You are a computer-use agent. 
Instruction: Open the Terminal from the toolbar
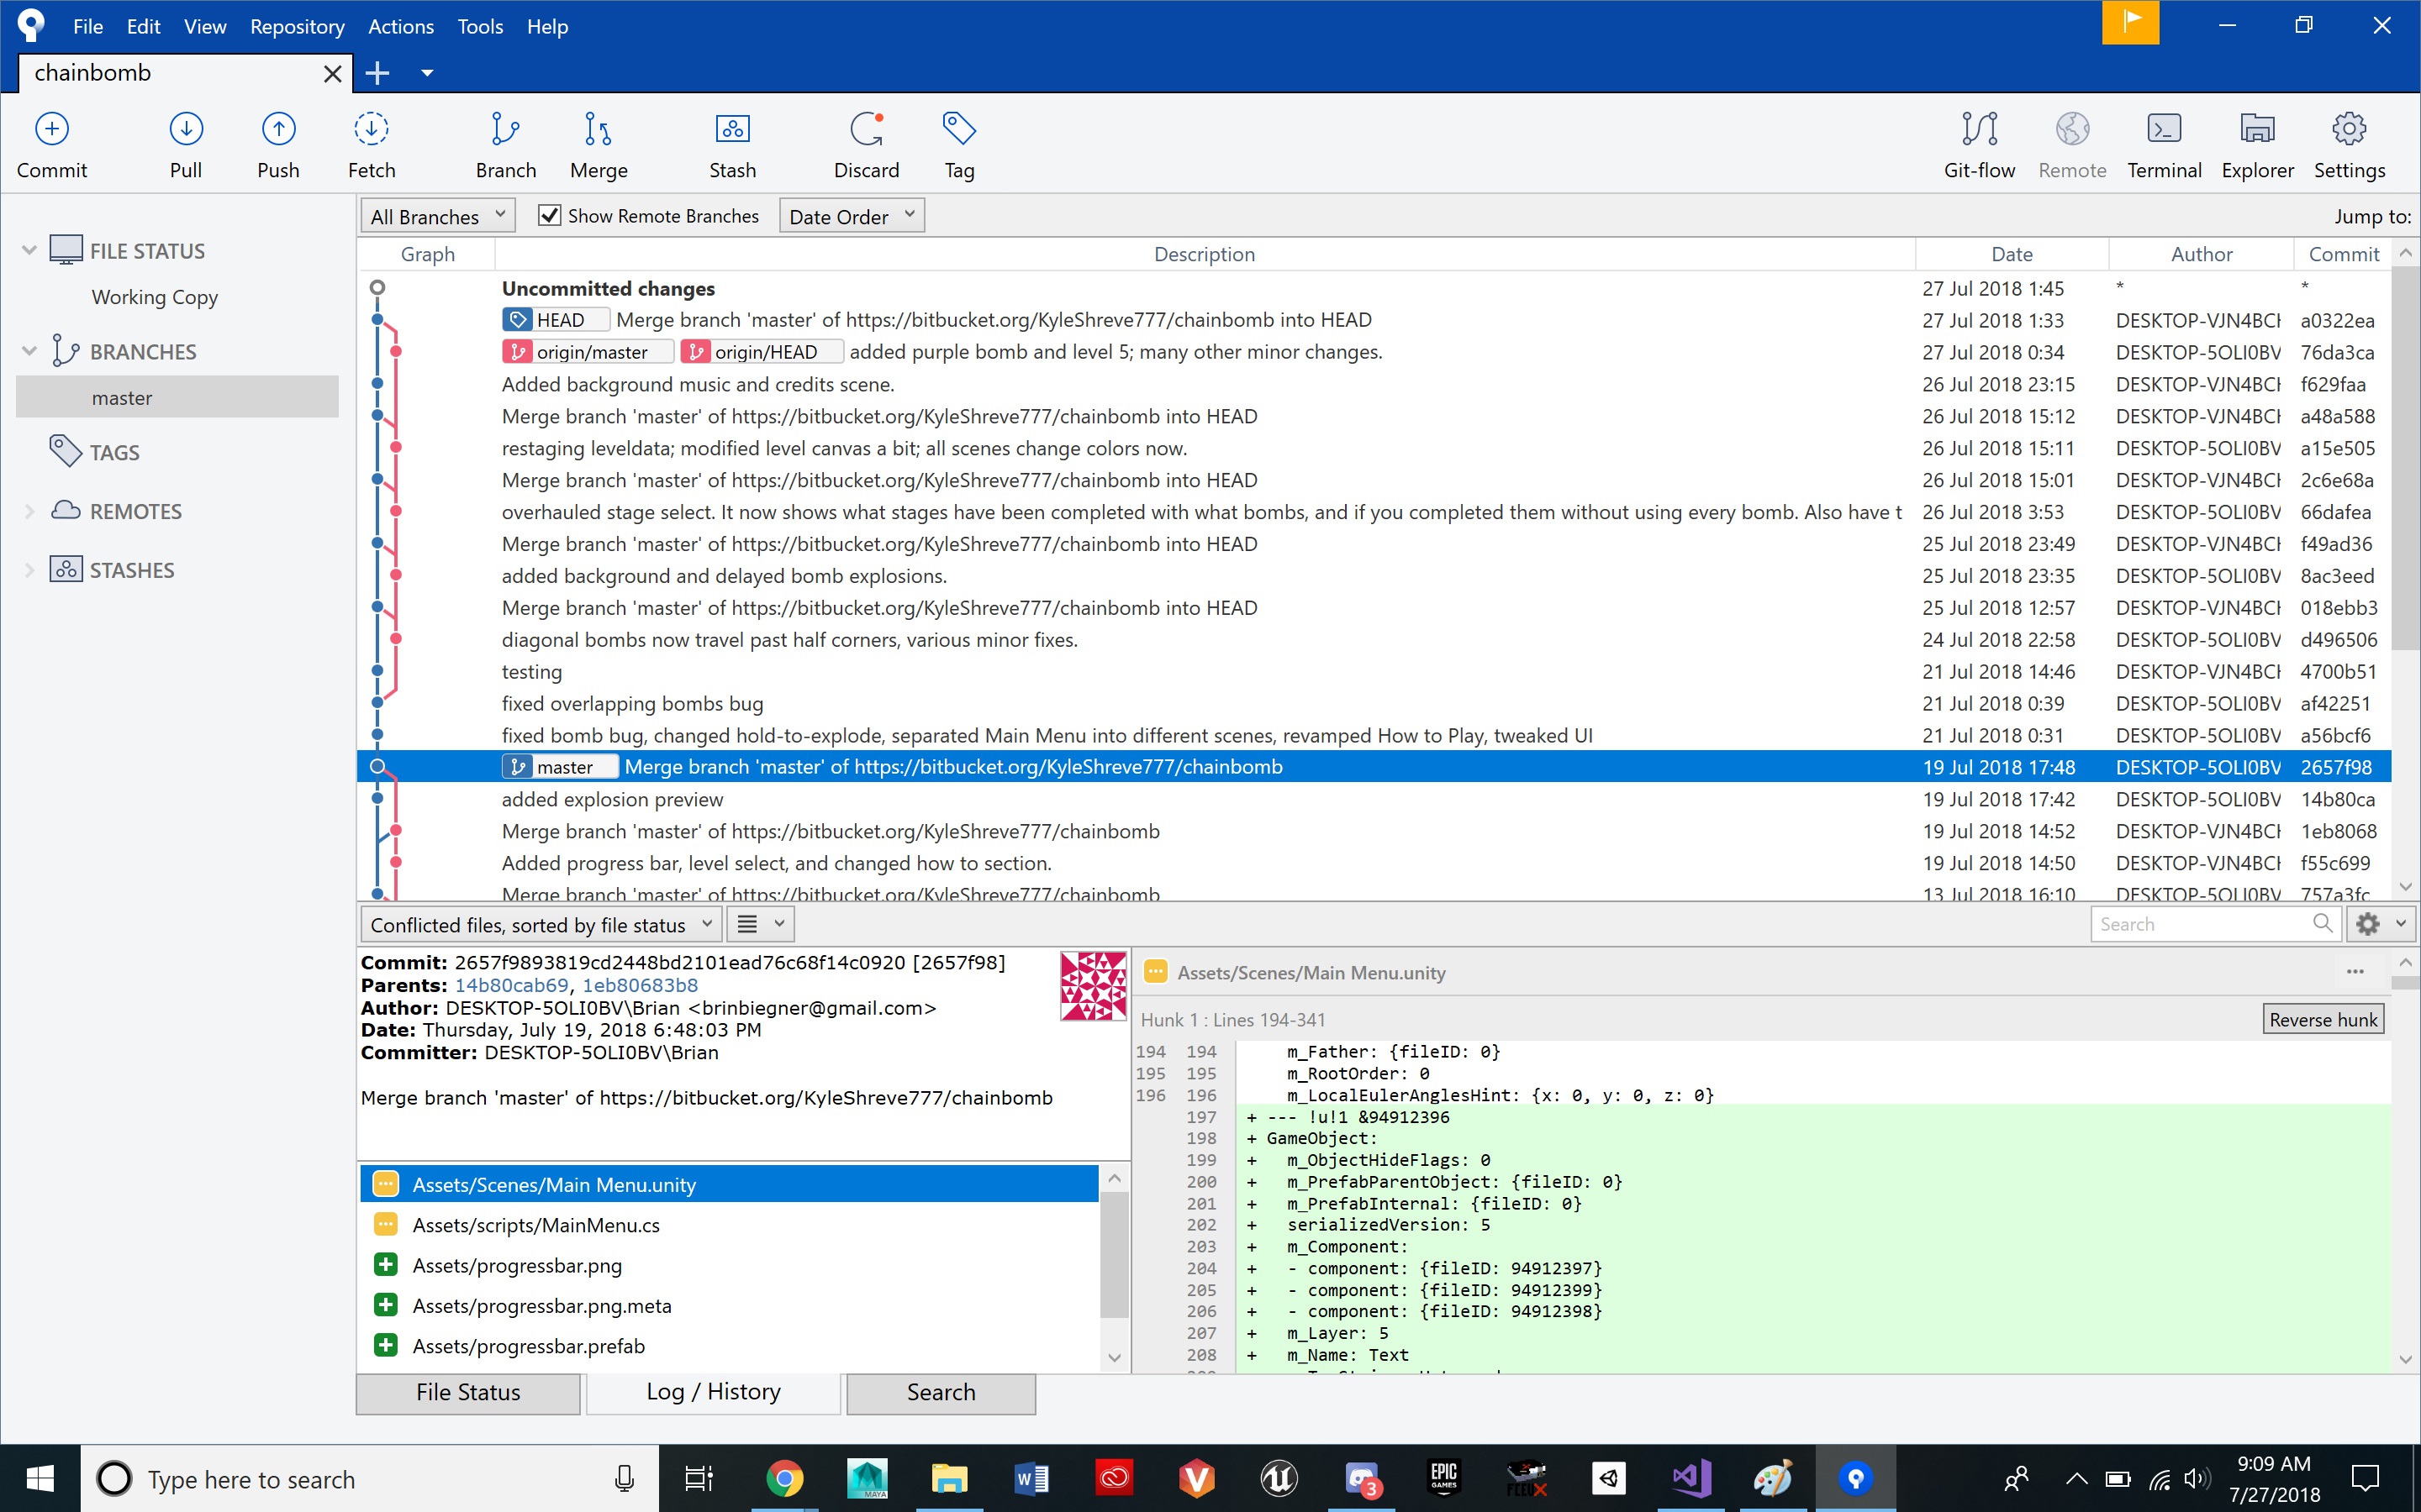click(2164, 144)
